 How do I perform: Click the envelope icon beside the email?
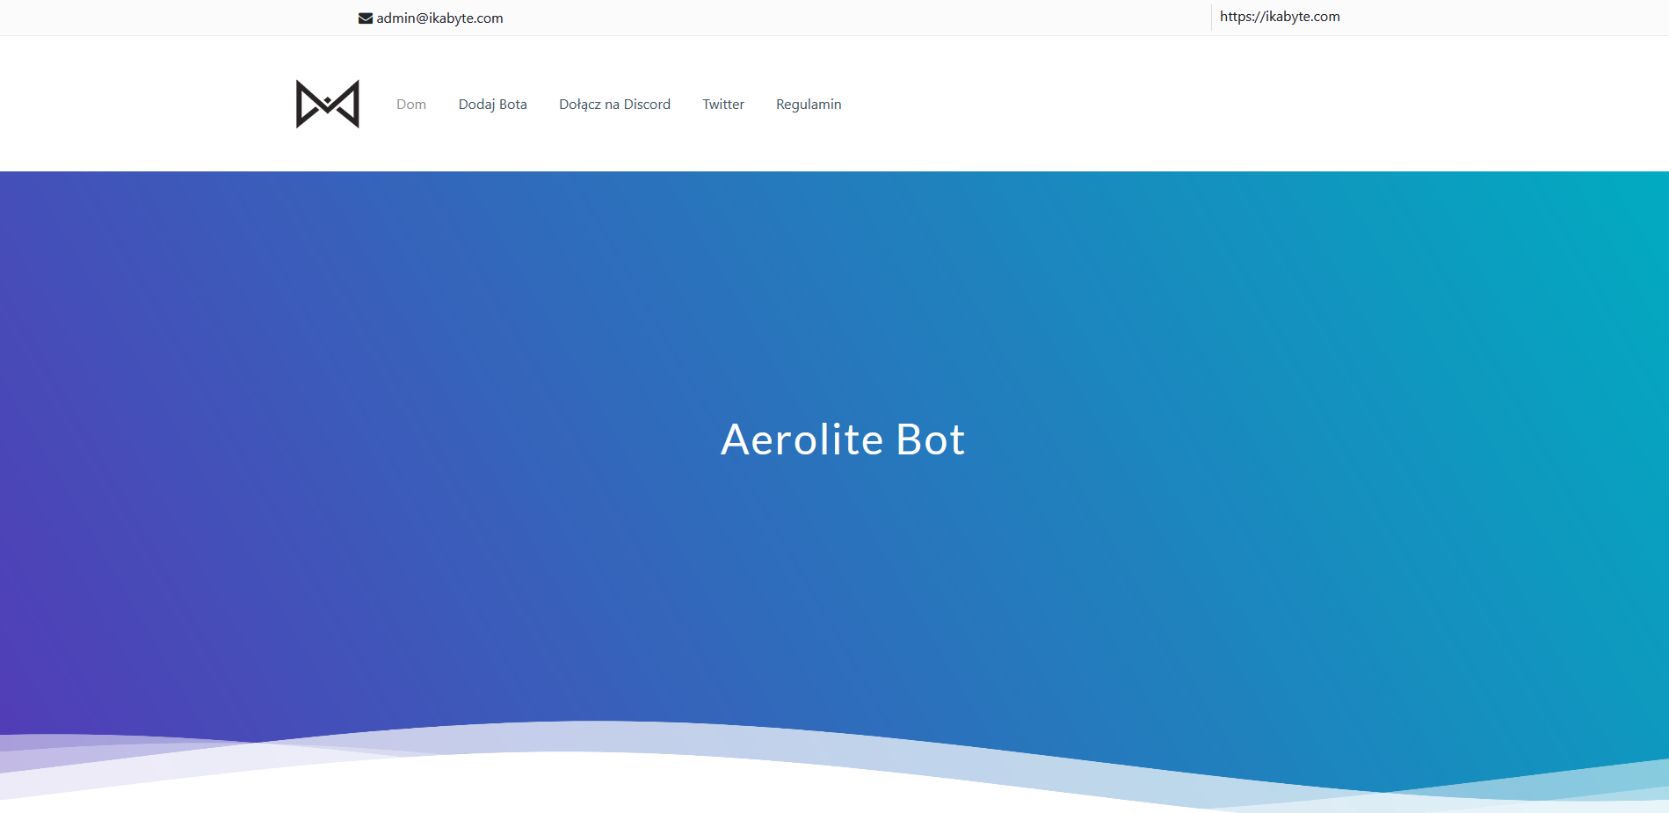pos(366,18)
